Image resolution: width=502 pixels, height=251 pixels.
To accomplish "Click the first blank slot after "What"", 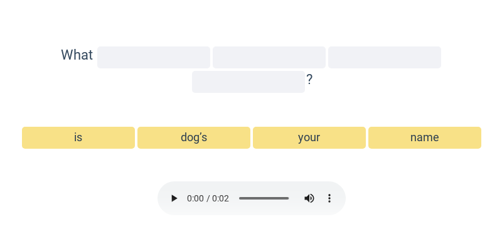I will pyautogui.click(x=154, y=57).
